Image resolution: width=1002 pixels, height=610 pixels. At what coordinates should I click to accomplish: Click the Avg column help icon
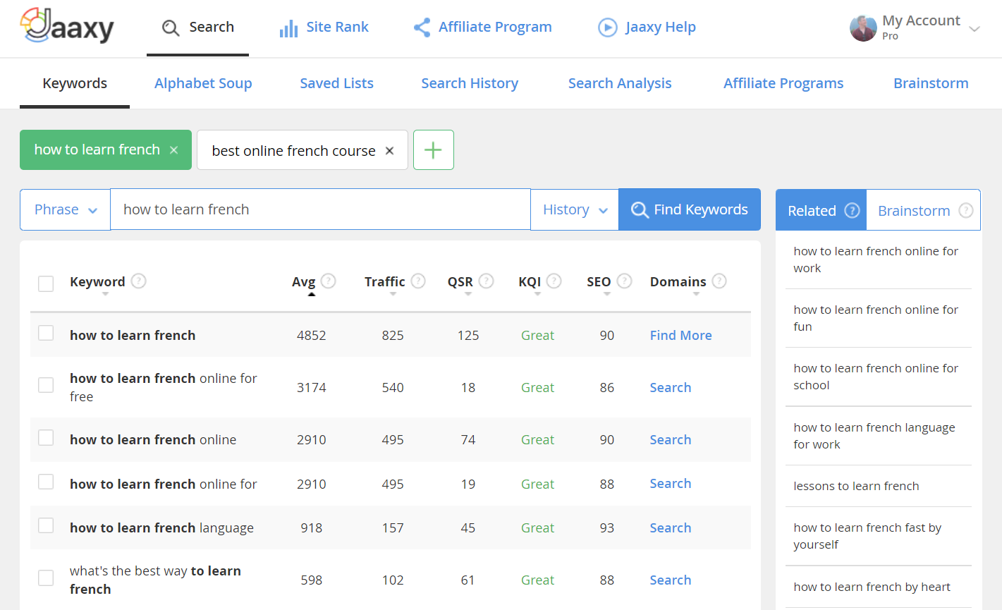(x=329, y=281)
